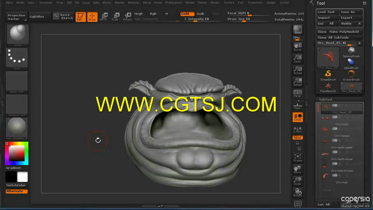The height and width of the screenshot is (210, 373).
Task: Click Make PolyMesh3D button
Action: tap(345, 32)
